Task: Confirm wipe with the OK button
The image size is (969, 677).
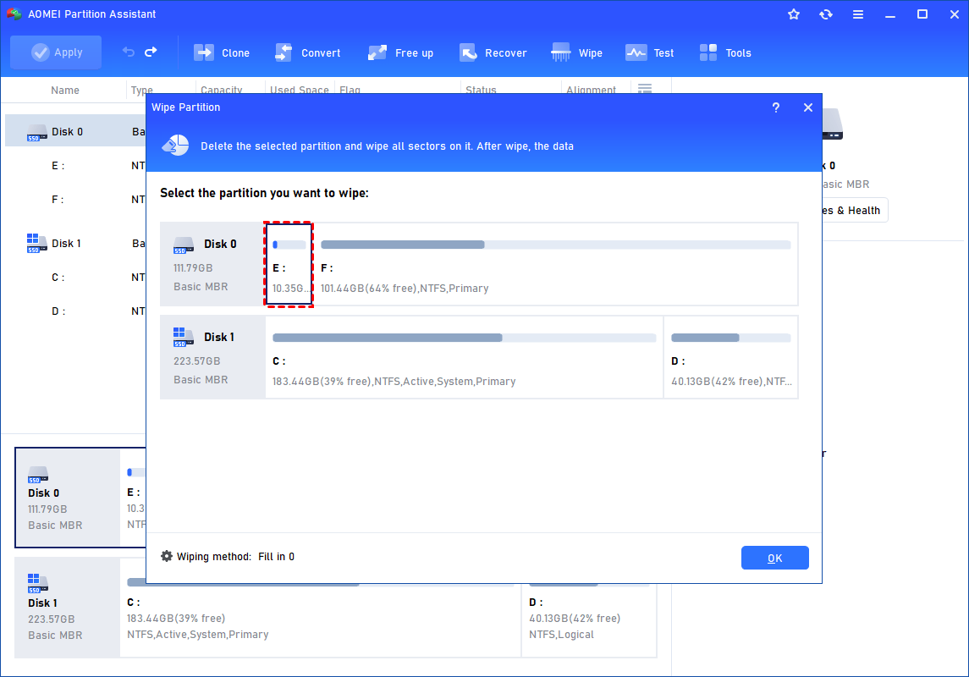Action: [775, 558]
